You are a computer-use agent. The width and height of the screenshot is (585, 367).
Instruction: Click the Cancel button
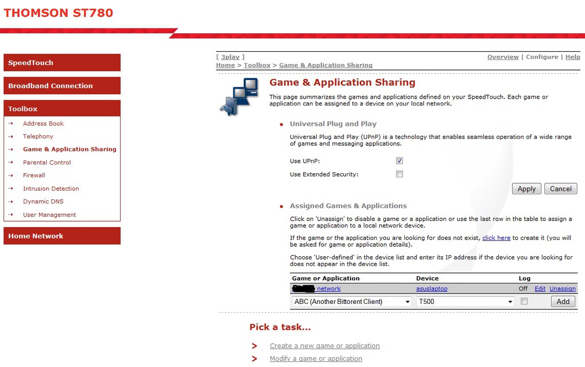[561, 189]
